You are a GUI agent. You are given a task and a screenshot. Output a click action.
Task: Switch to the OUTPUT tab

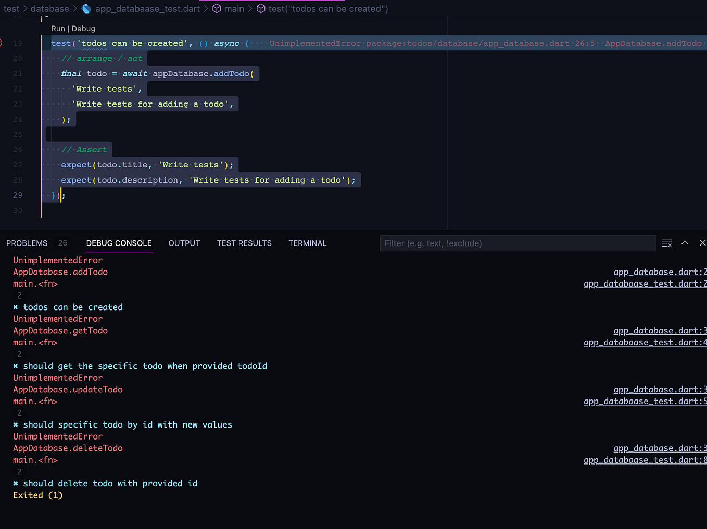pyautogui.click(x=184, y=243)
